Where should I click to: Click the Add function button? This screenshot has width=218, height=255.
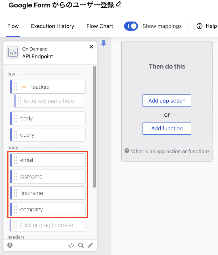tap(167, 128)
